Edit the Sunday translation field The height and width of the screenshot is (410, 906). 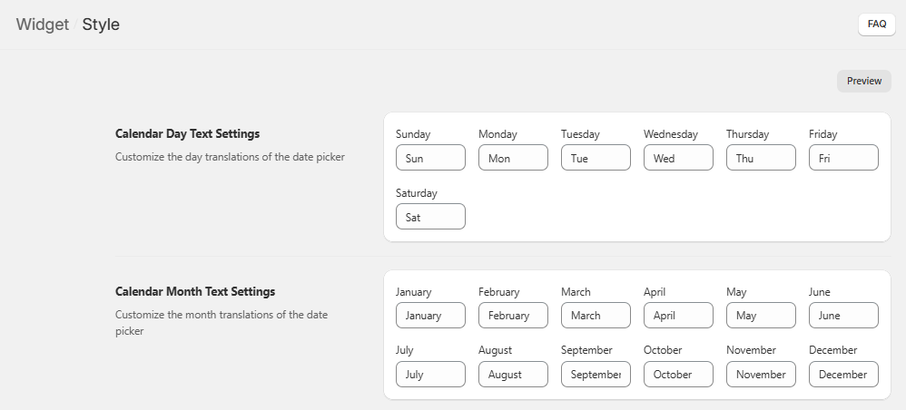coord(430,158)
